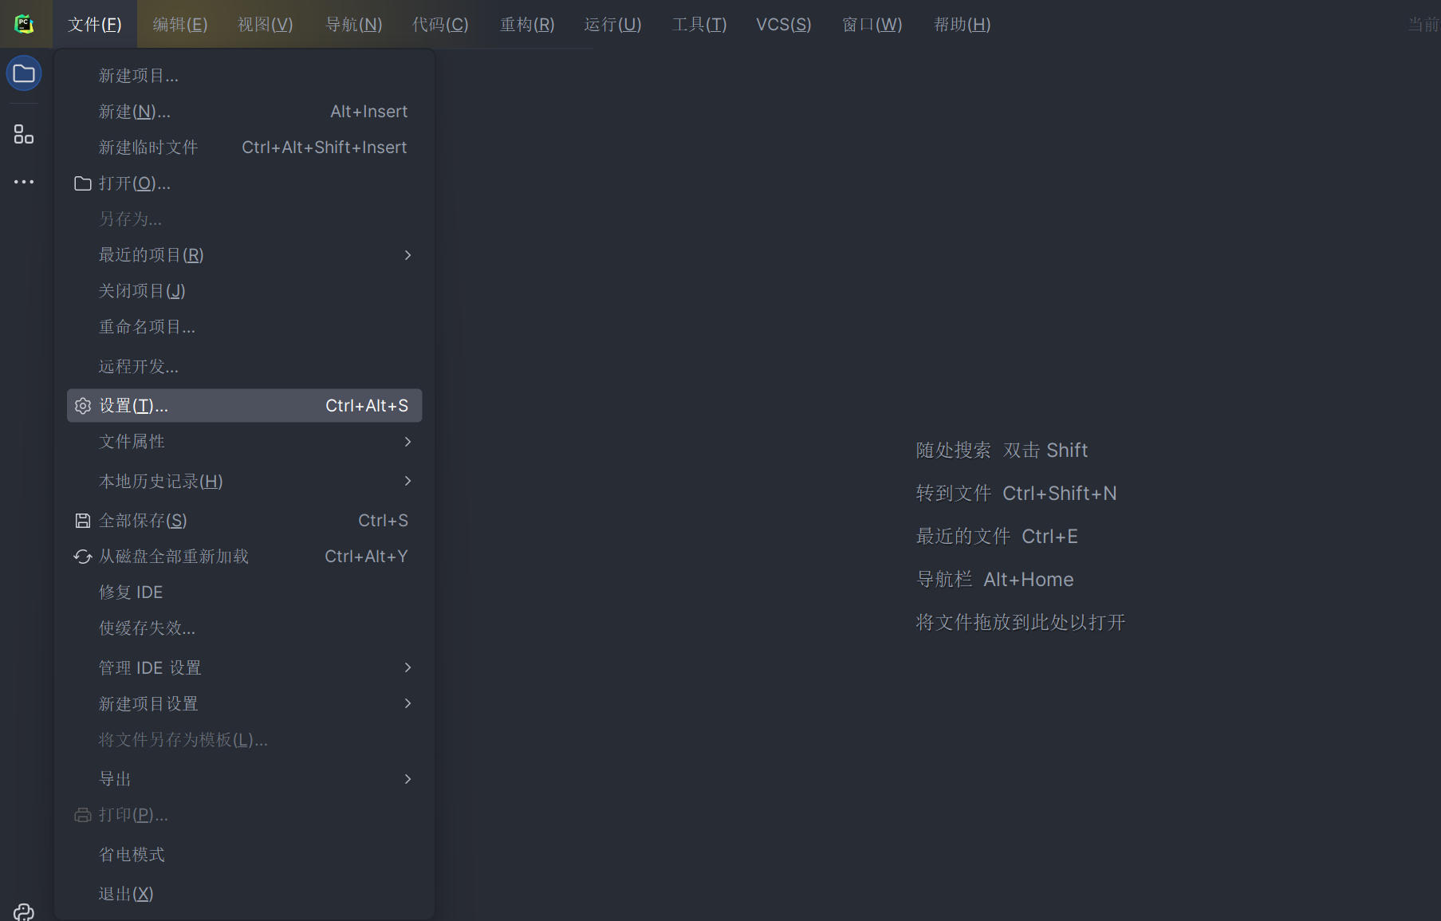Screen dimensions: 1441x921
Task: Open the 编辑(E) menu
Action: [180, 25]
